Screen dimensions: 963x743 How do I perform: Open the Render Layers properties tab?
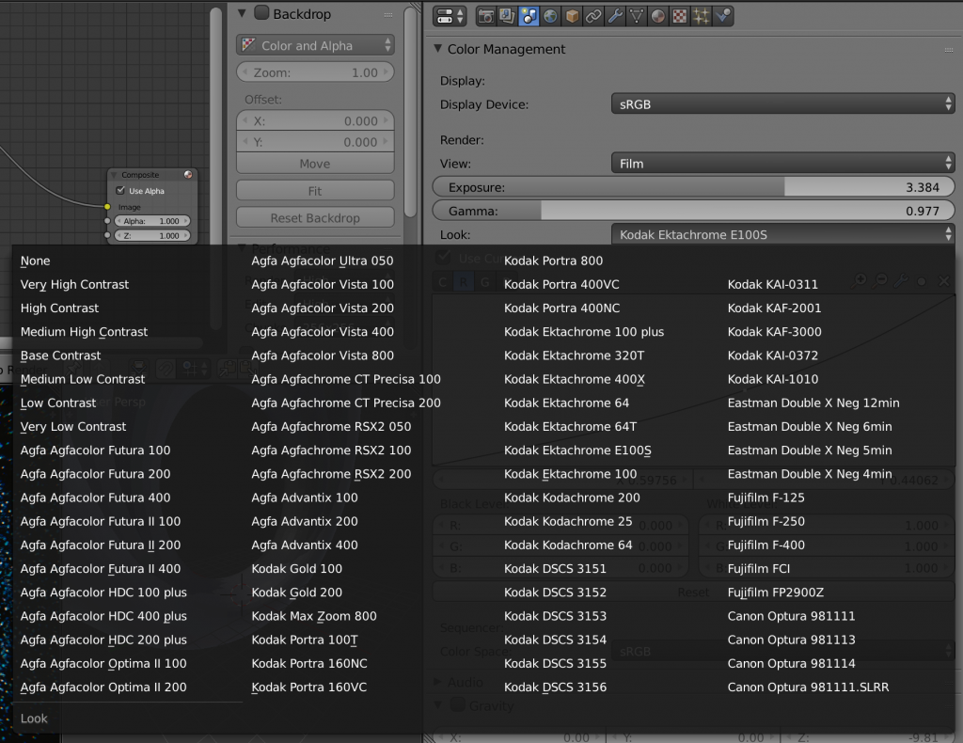tap(507, 16)
